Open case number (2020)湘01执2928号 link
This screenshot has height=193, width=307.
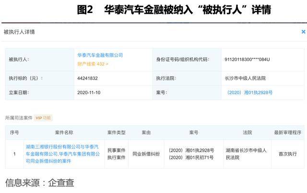249,93
